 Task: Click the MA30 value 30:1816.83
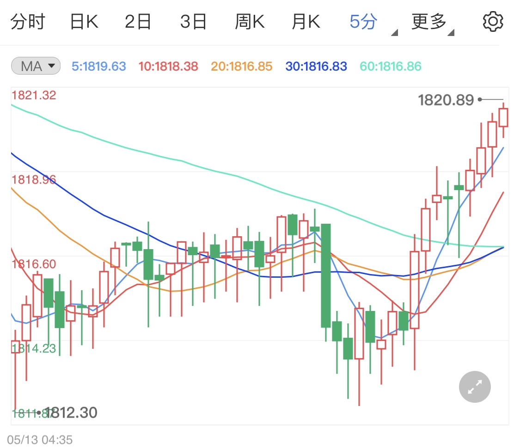click(316, 66)
